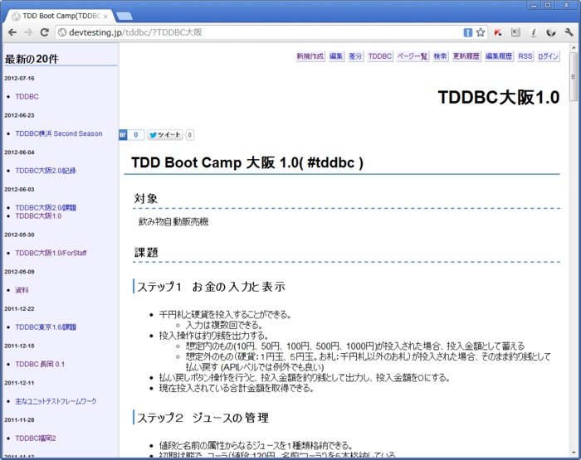Minimize the browser window
Screen dimensions: 581x460
click(534, 5)
